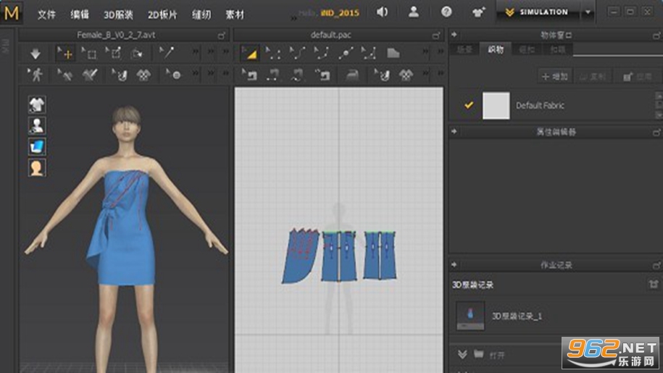The height and width of the screenshot is (373, 663).
Task: Activate the pin needle tool in 3D toolbar
Action: 167,53
